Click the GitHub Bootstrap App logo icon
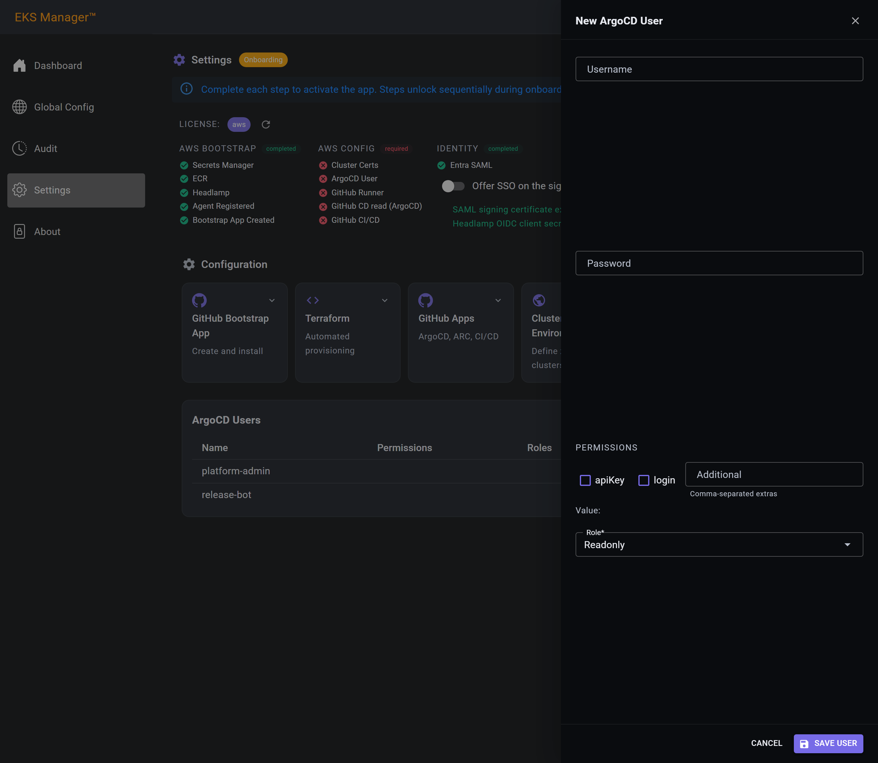The height and width of the screenshot is (763, 878). (199, 300)
